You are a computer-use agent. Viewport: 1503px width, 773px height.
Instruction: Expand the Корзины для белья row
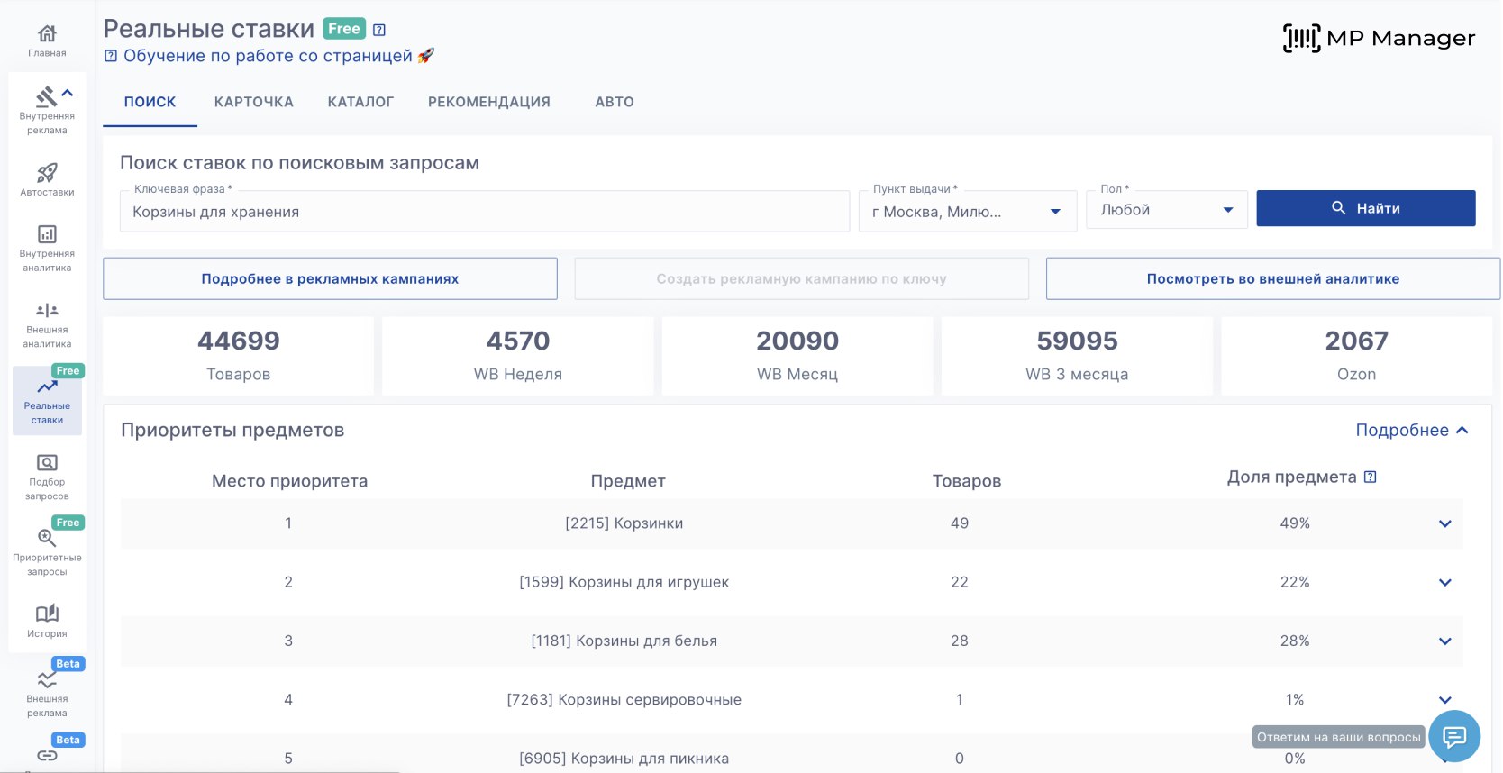(1444, 641)
